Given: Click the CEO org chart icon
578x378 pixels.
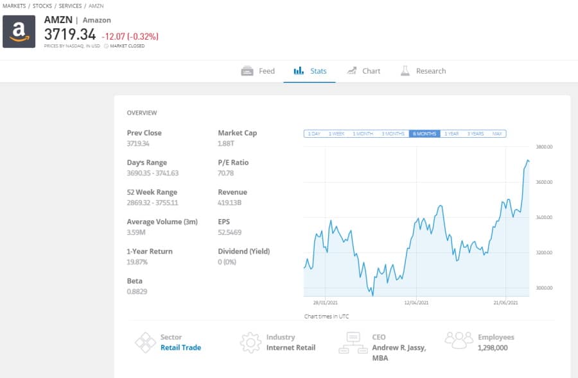Looking at the screenshot, I should click(x=353, y=342).
